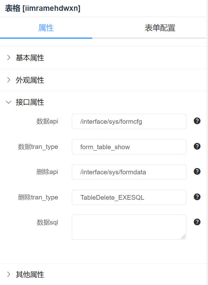The height and width of the screenshot is (285, 208).
Task: Collapse the 接口属性 section
Action: click(x=103, y=102)
